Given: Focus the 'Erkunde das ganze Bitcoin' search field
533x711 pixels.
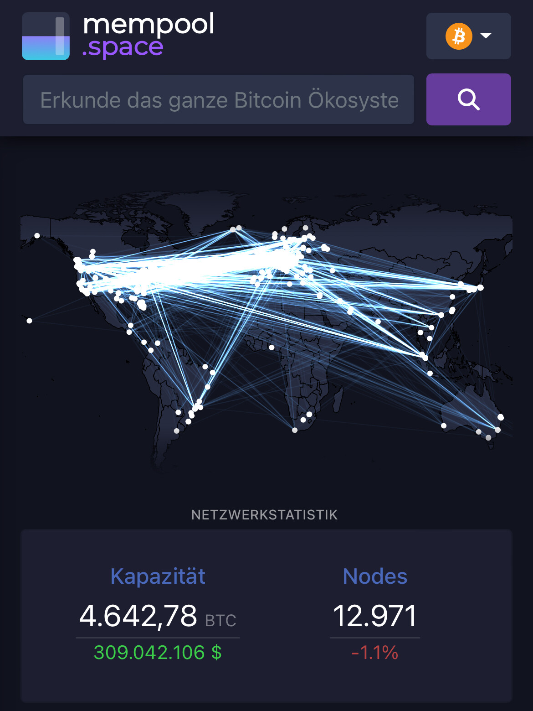Looking at the screenshot, I should tap(219, 99).
